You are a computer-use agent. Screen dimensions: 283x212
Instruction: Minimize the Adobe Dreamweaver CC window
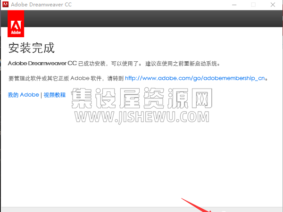(234, 5)
